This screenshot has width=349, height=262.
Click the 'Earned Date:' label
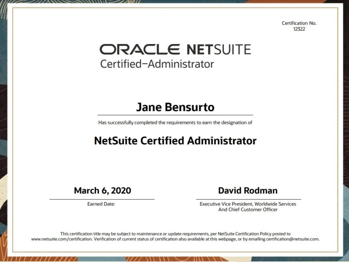pyautogui.click(x=101, y=204)
